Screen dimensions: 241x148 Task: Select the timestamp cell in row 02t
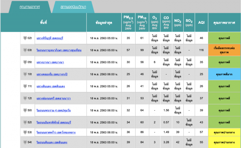104,38
